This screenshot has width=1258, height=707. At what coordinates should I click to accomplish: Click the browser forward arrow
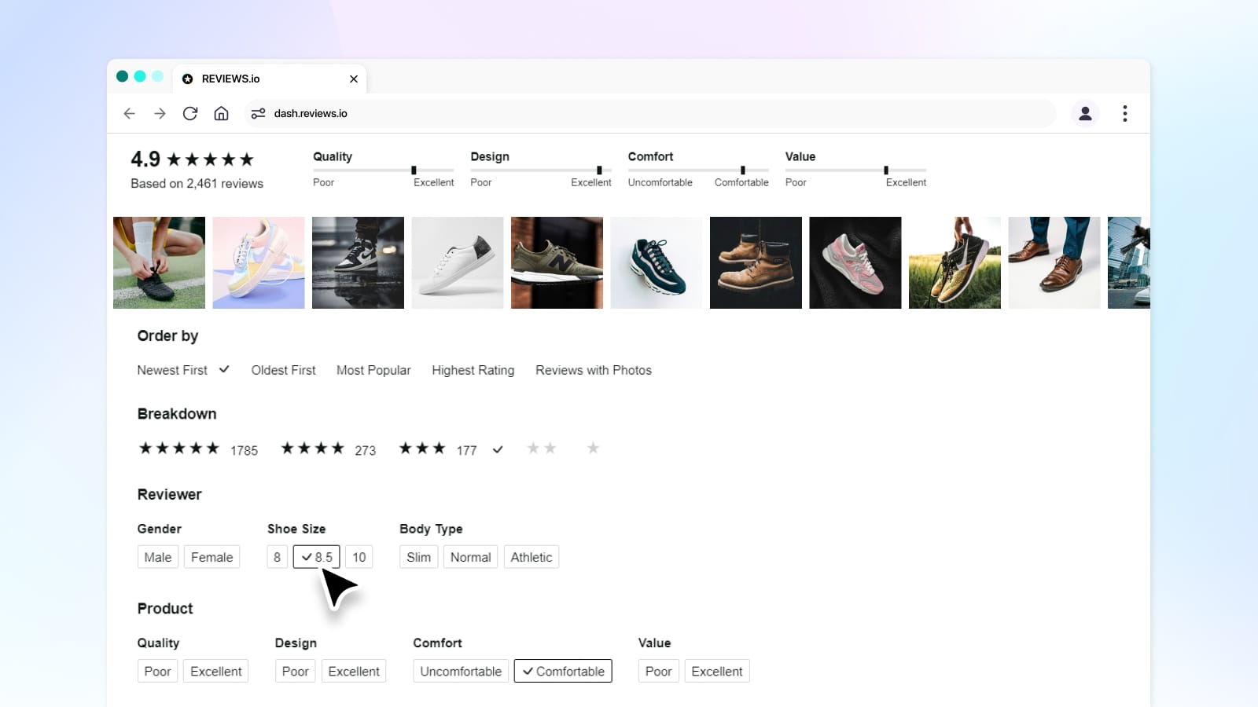click(x=160, y=114)
